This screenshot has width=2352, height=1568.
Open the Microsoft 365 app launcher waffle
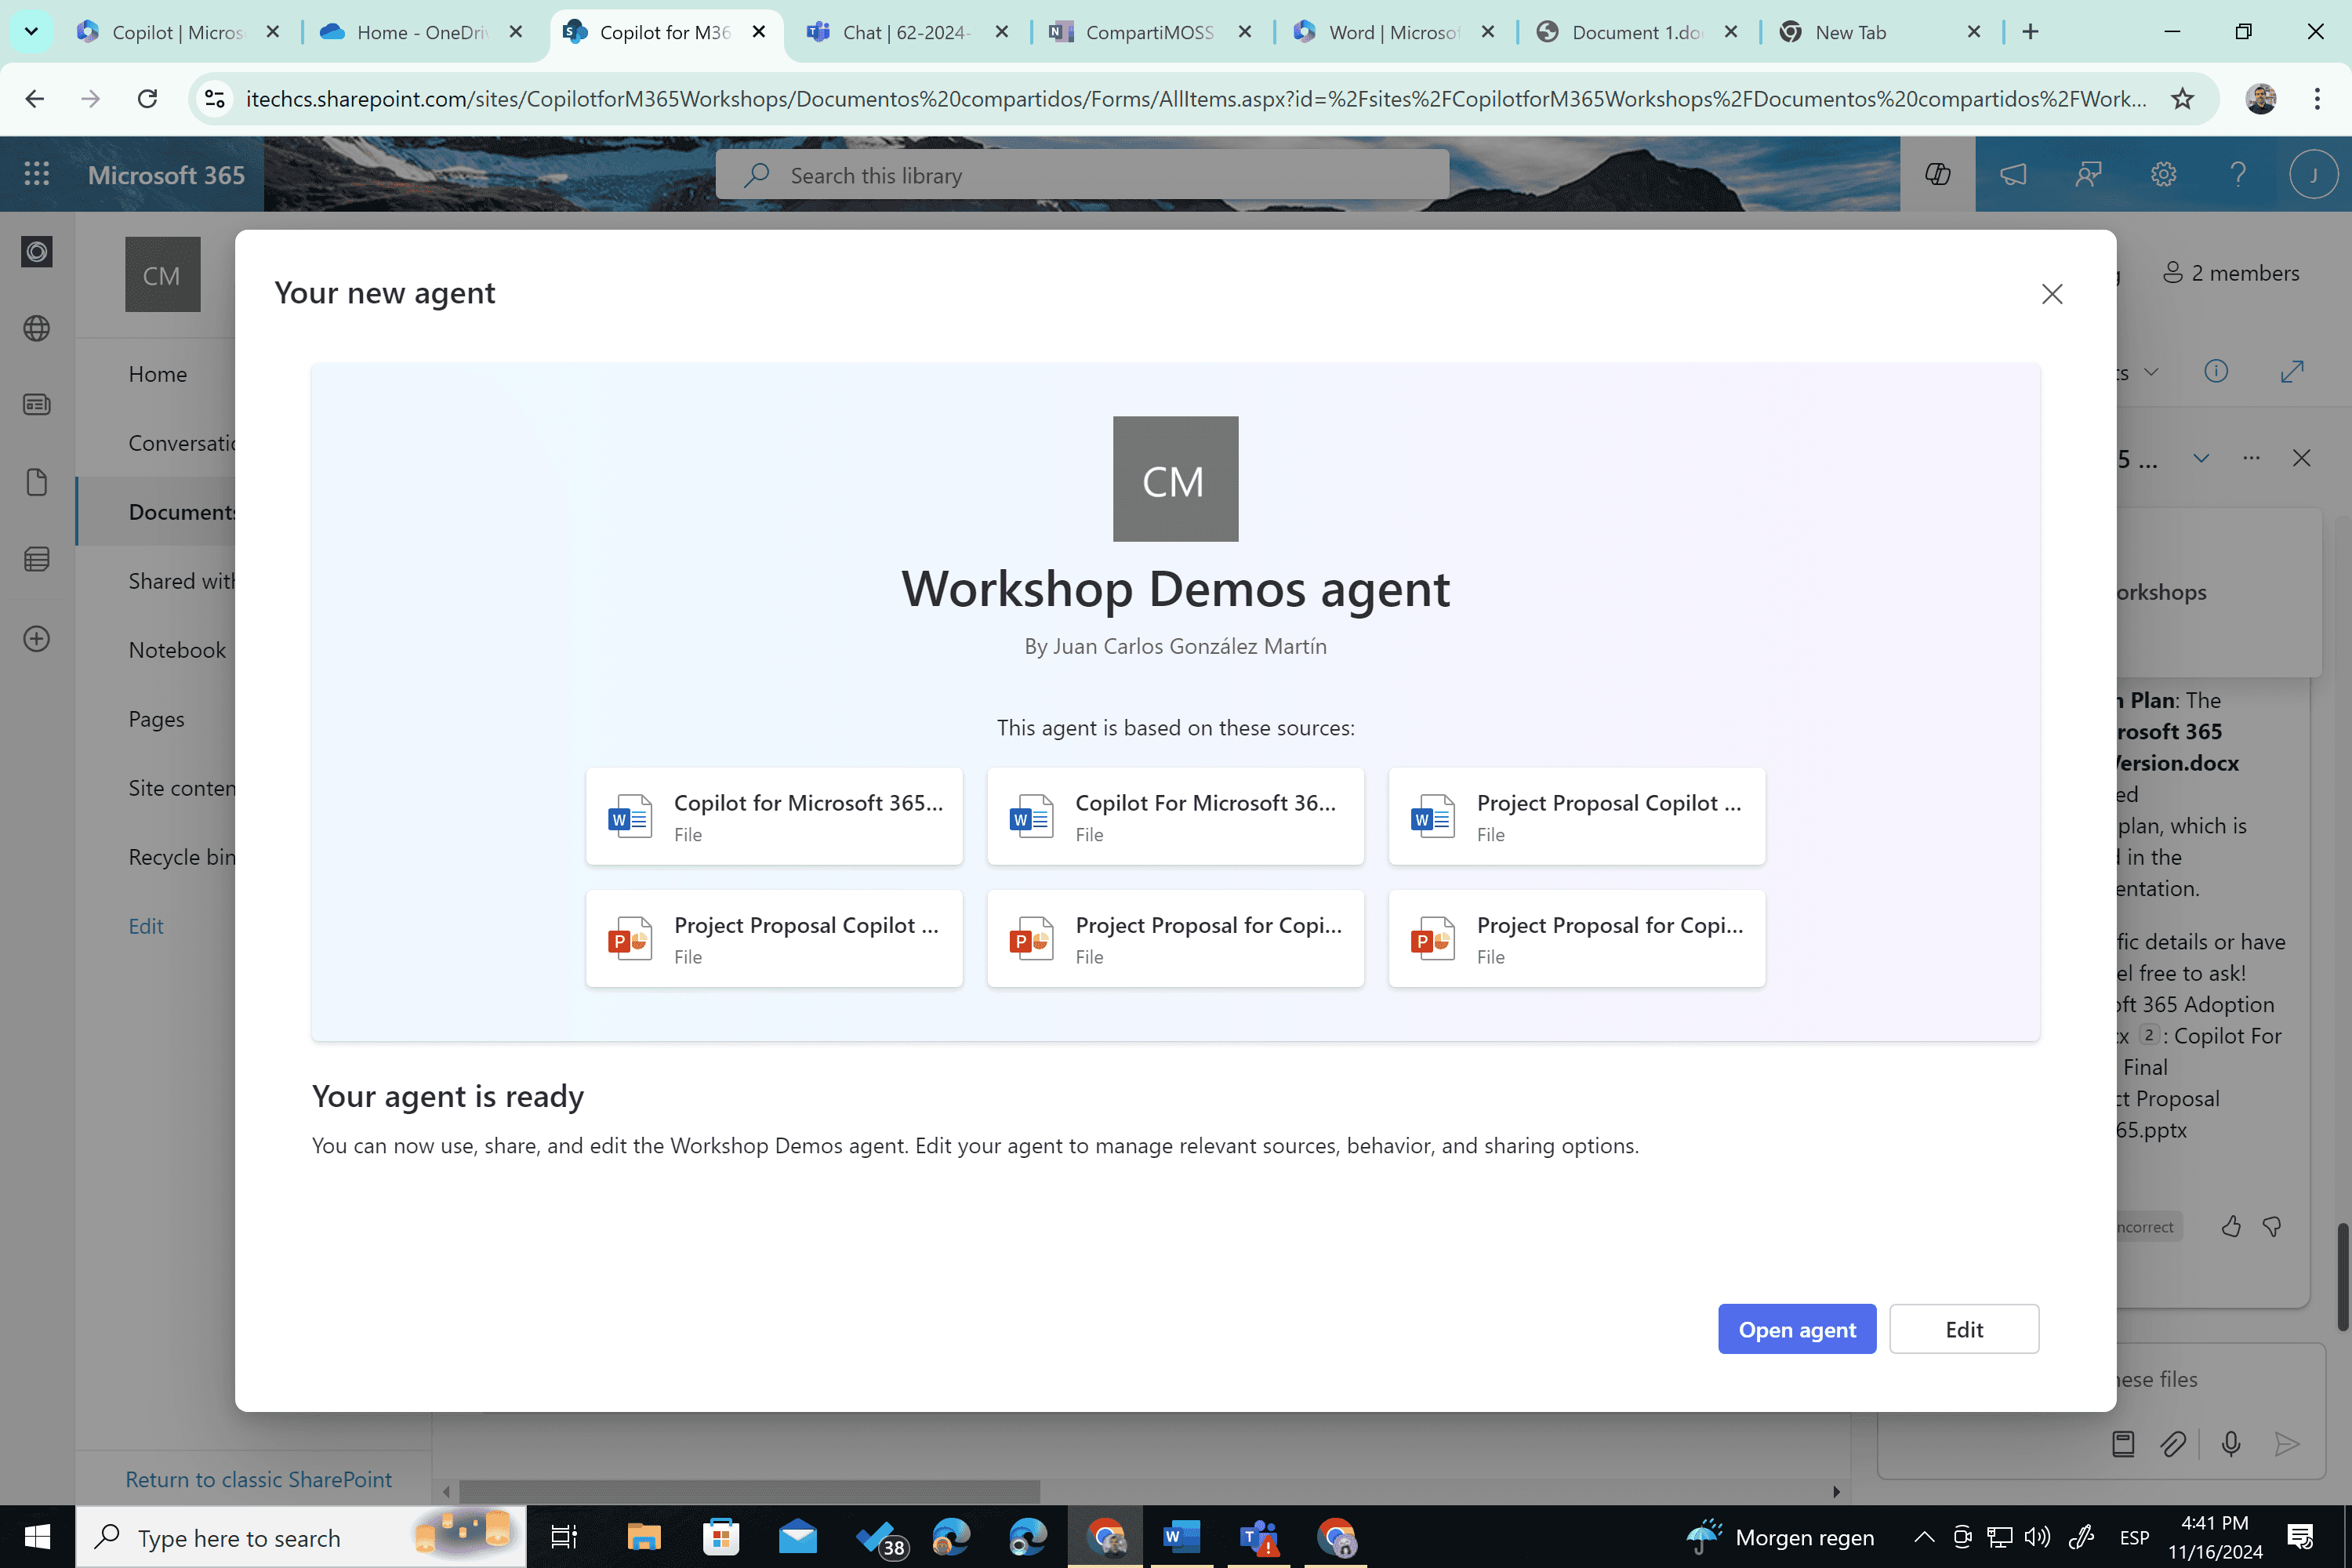tap(37, 174)
